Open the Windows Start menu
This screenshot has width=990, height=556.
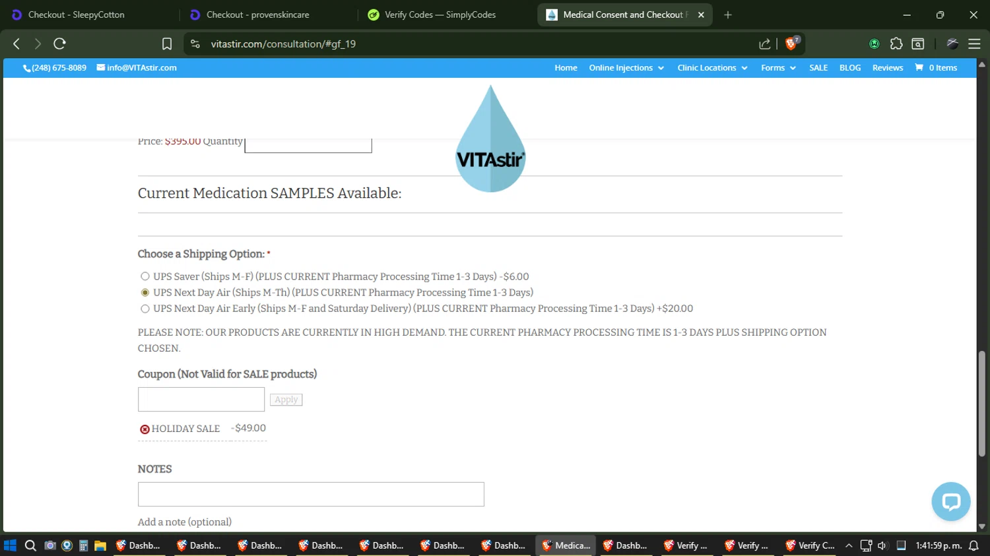10,545
